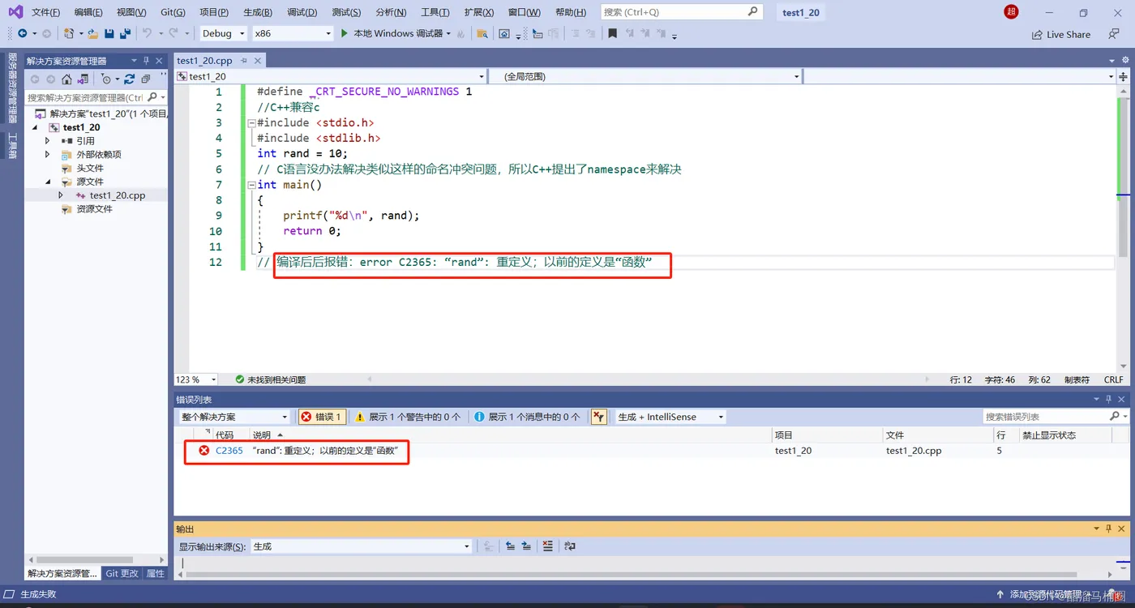Pin the test1_20.cpp editor tab

coord(244,61)
